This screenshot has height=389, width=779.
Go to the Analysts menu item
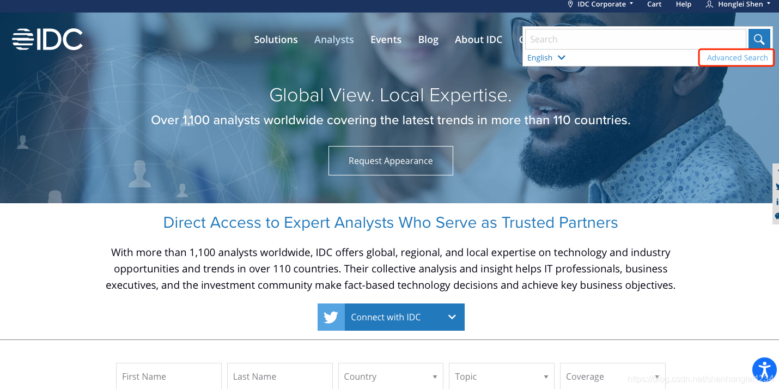pos(334,40)
